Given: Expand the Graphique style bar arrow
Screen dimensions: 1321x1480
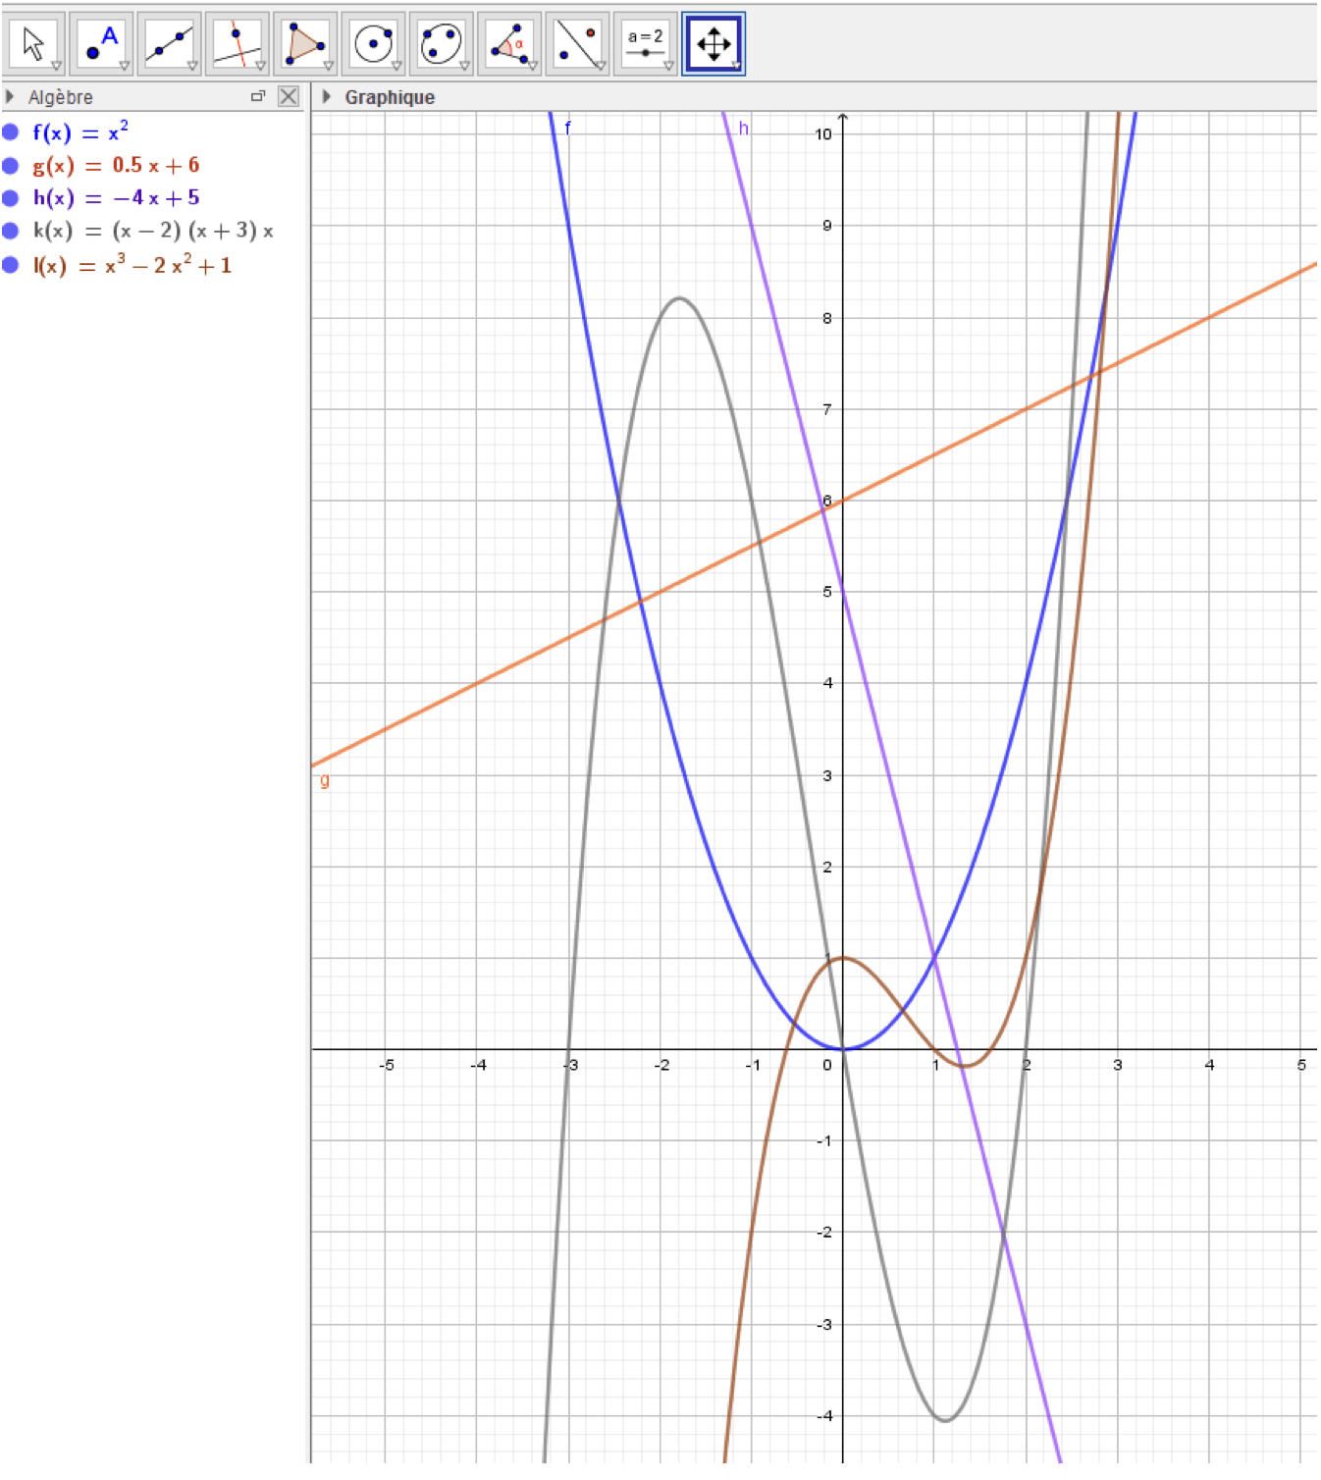Looking at the screenshot, I should [327, 96].
